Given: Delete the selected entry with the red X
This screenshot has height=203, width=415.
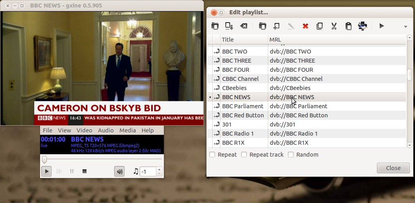Looking at the screenshot, I should [x=305, y=26].
